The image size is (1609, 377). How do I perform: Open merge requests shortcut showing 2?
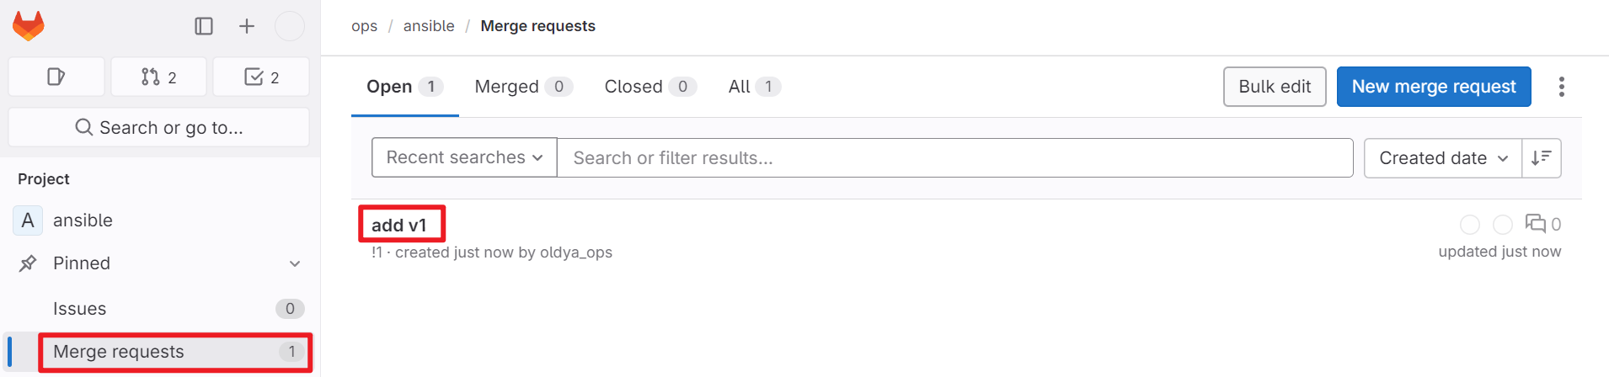click(x=158, y=77)
